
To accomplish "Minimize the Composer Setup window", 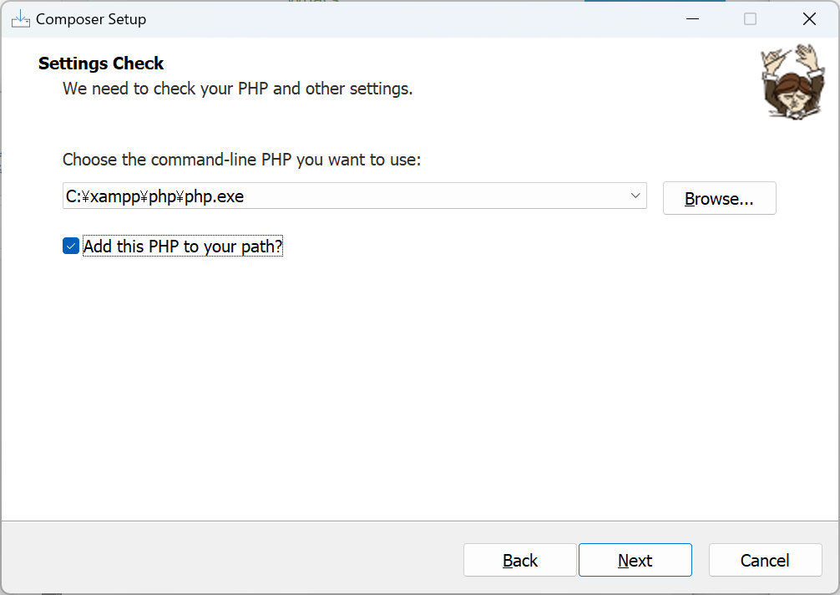I will (x=693, y=19).
